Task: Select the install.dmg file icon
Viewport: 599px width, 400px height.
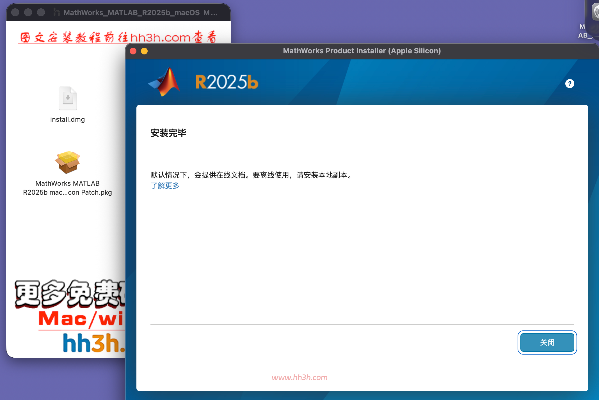Action: [x=68, y=98]
